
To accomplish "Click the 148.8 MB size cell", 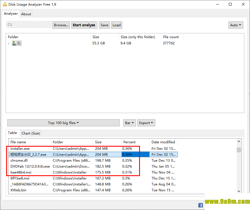I will point(103,184).
